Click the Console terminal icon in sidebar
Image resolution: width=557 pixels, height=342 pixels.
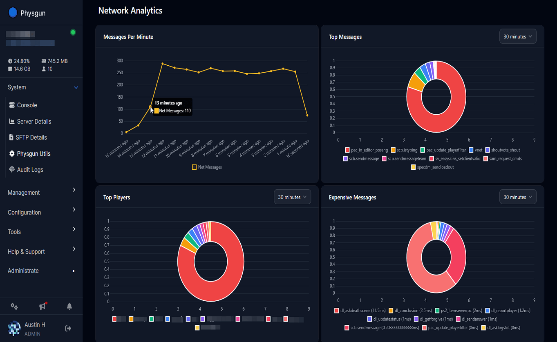12,105
